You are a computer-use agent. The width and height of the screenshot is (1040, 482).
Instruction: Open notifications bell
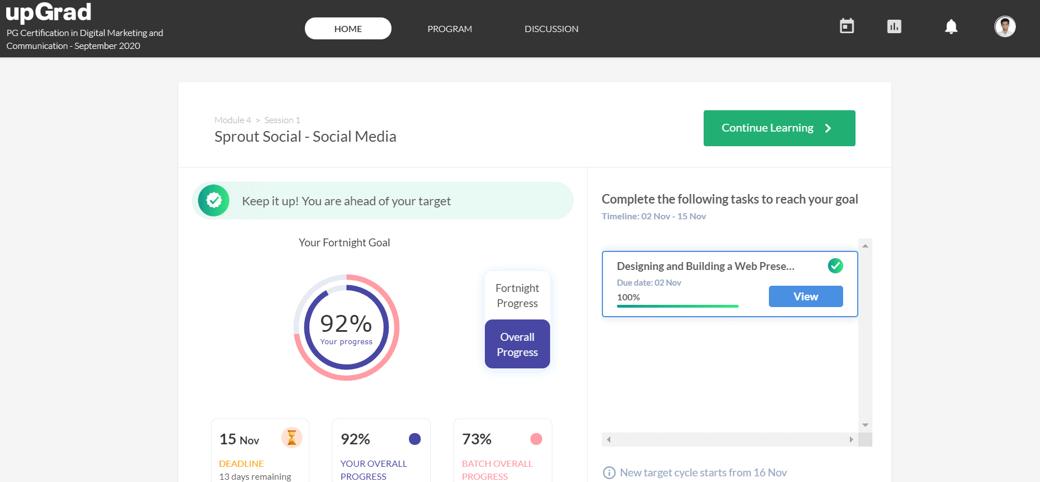[x=951, y=26]
